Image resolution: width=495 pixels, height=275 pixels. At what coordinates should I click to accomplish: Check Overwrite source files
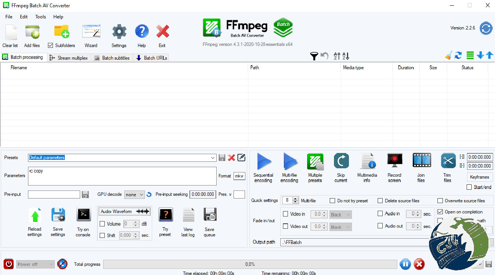point(440,200)
